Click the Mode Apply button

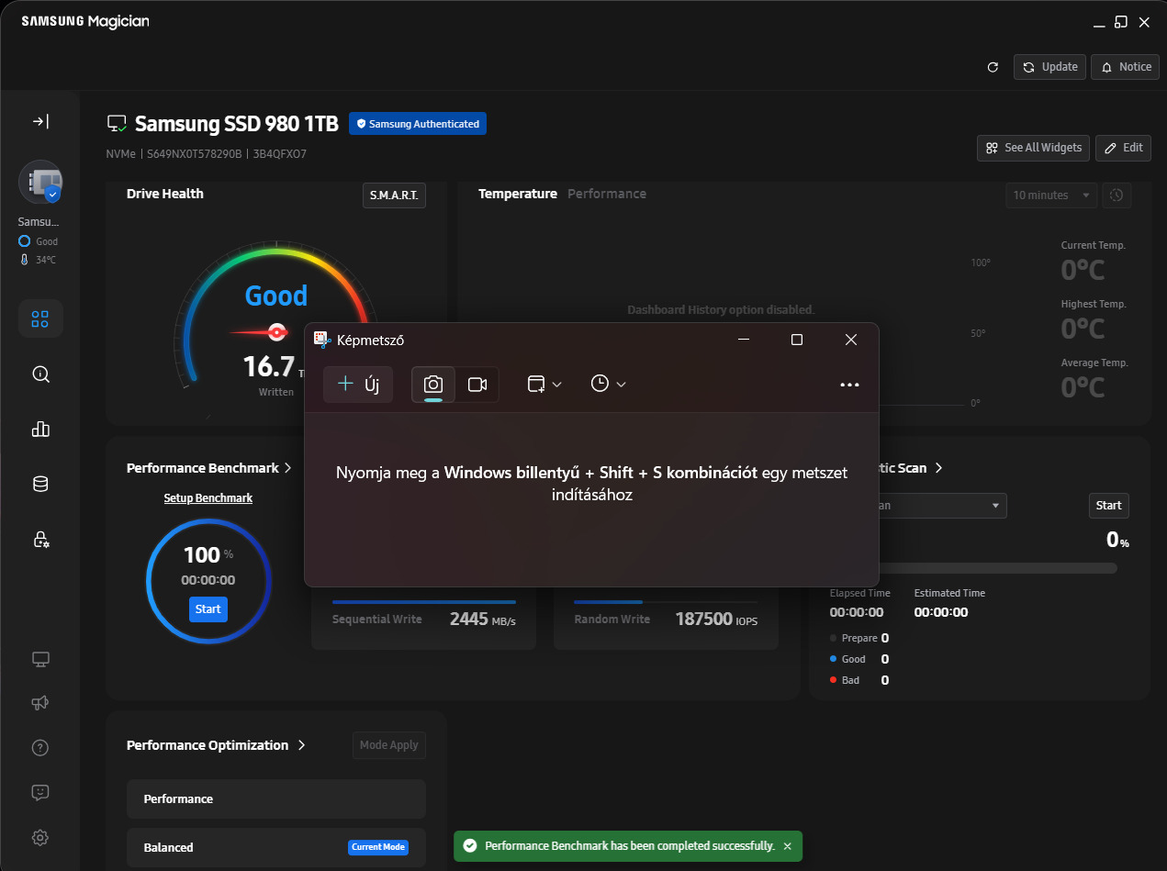point(389,745)
